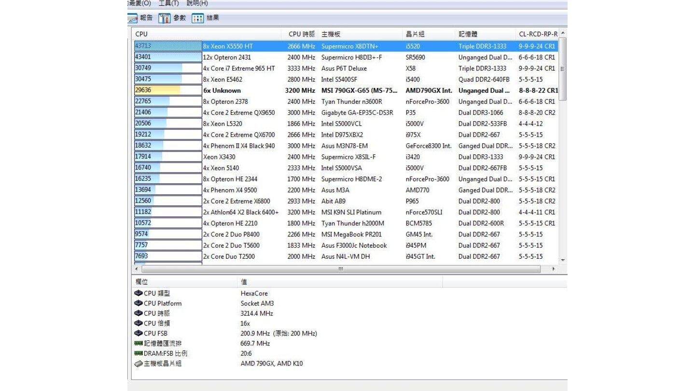Click the 參數 parameters toolbar icon
This screenshot has width=695, height=391.
tap(165, 18)
